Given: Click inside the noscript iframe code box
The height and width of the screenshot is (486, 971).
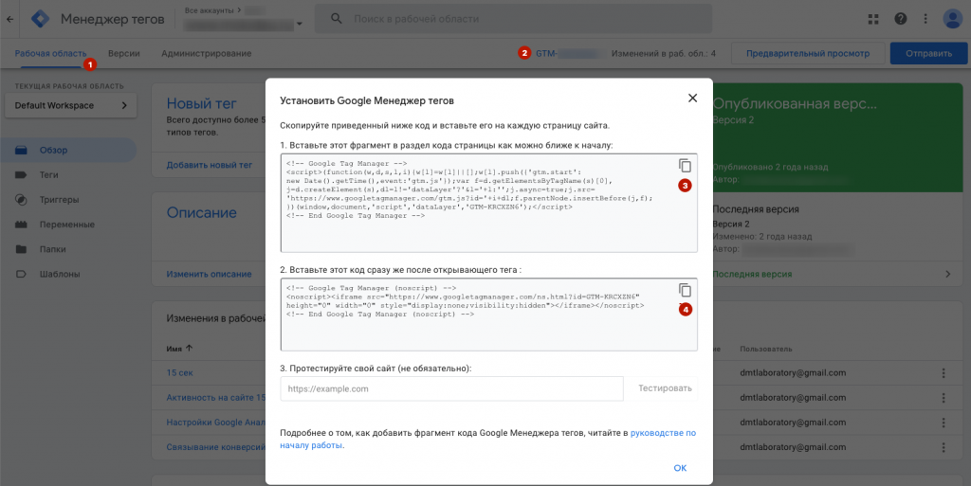Looking at the screenshot, I should [x=489, y=315].
